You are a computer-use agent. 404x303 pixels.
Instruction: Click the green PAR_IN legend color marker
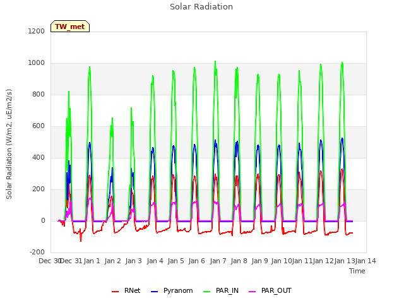[207, 292]
